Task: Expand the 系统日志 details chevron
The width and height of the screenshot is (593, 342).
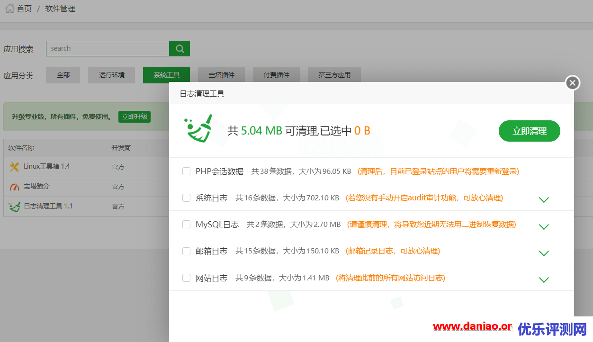Action: 543,199
